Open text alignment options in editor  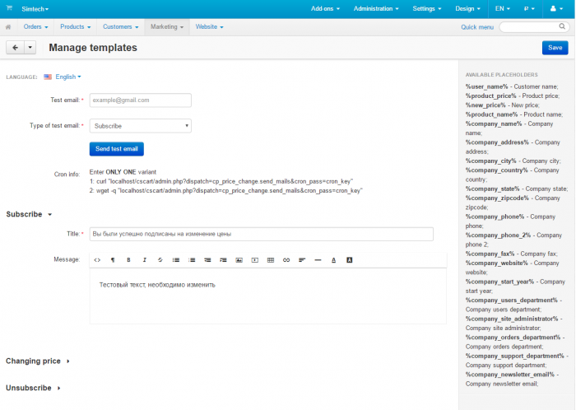[302, 260]
